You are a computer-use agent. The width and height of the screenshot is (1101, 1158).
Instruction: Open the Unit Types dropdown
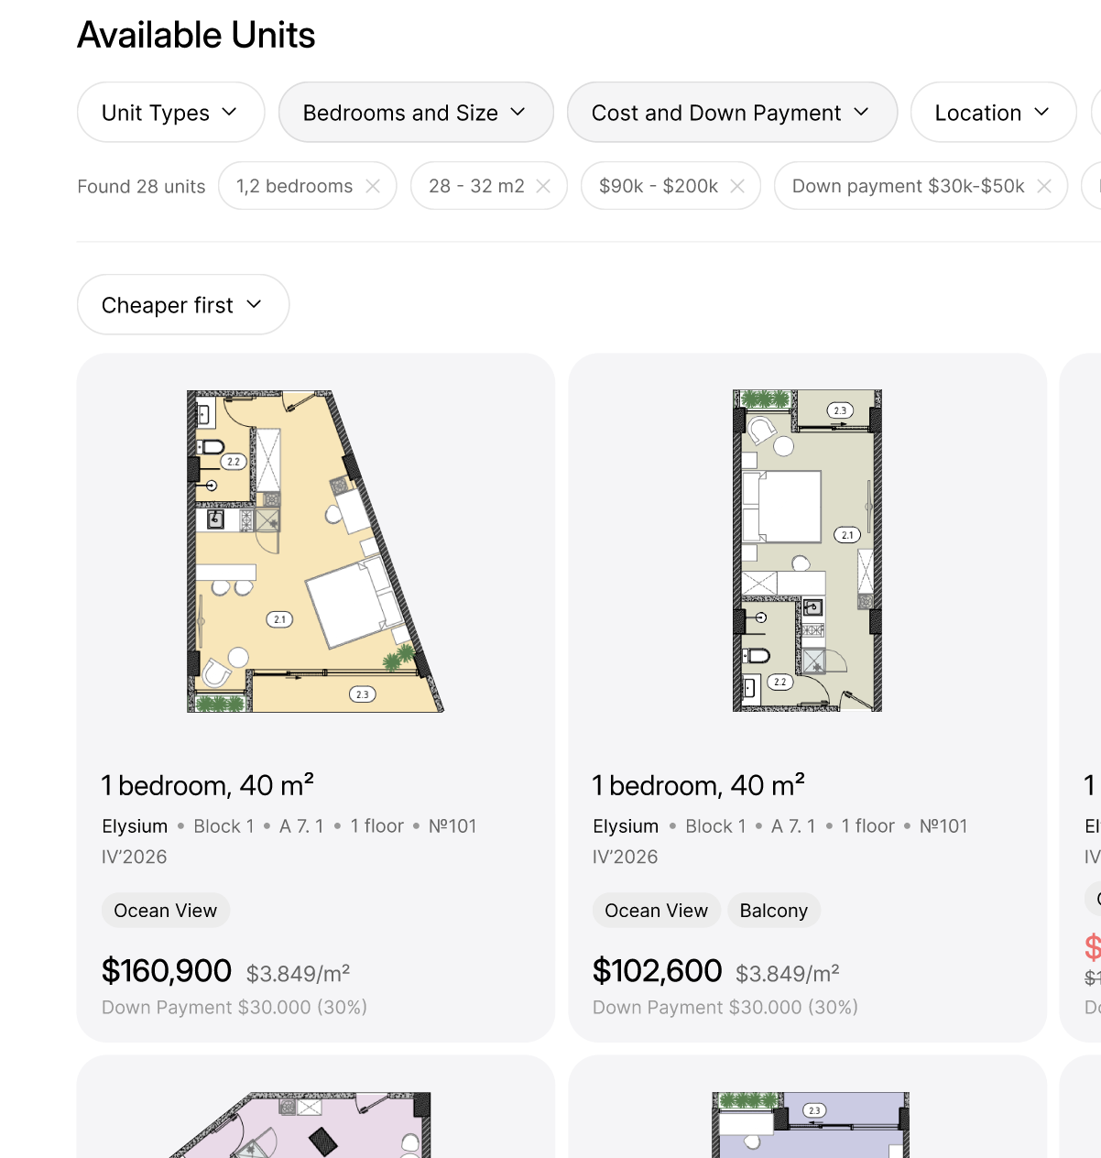[170, 113]
